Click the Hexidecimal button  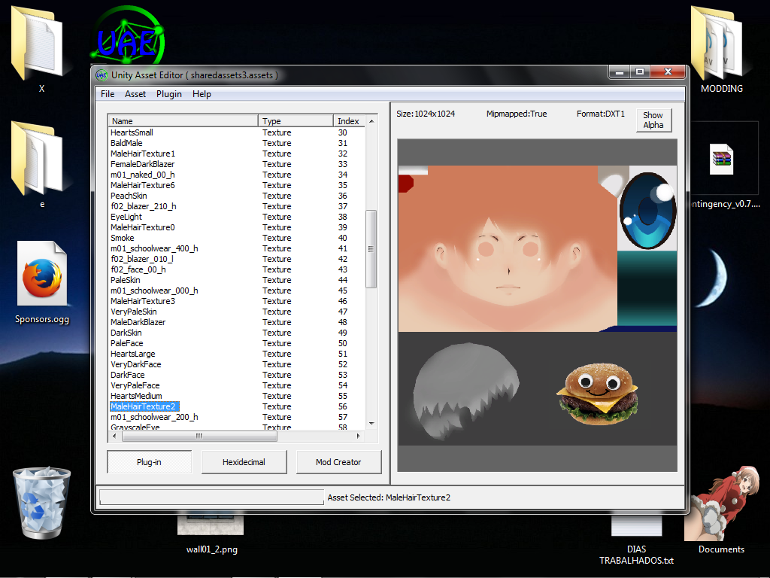(x=244, y=462)
